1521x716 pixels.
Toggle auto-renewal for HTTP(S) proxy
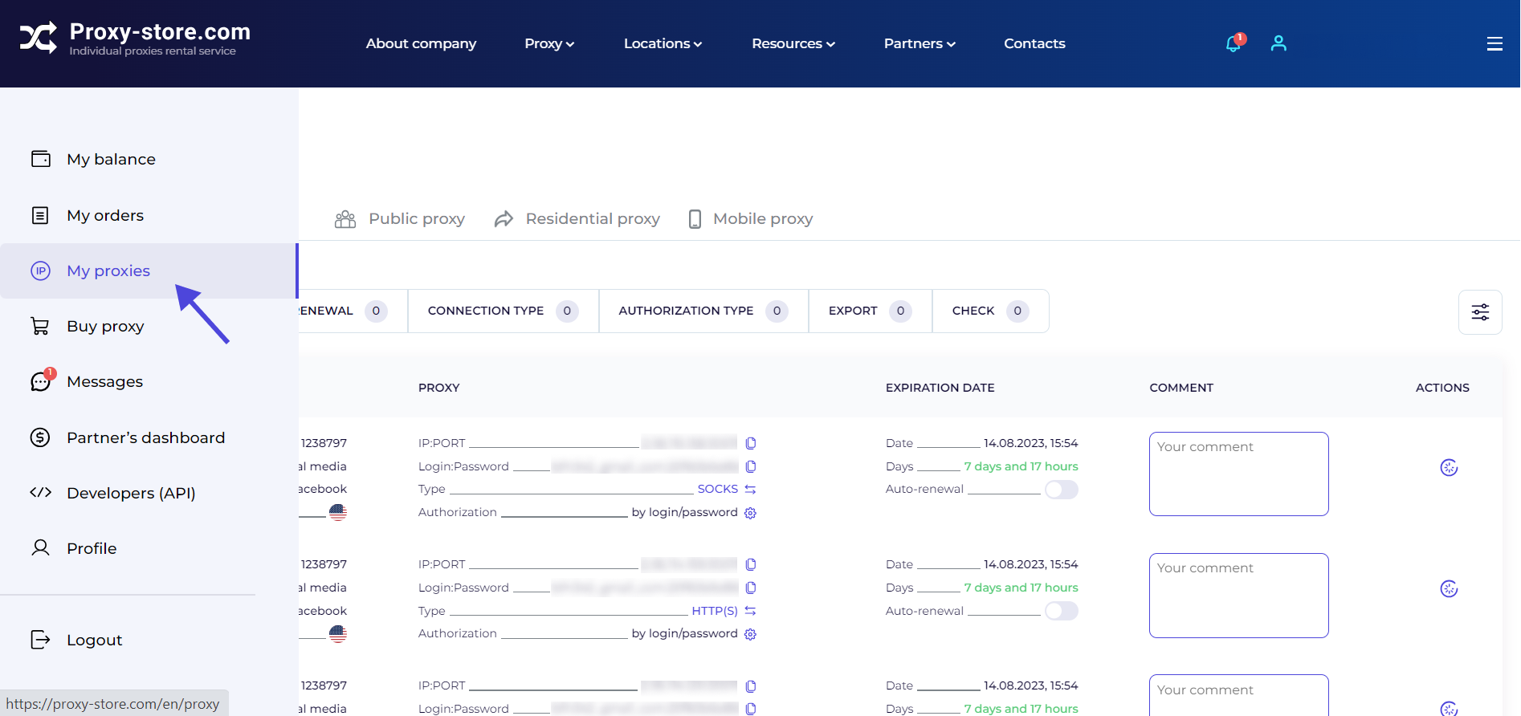point(1061,611)
